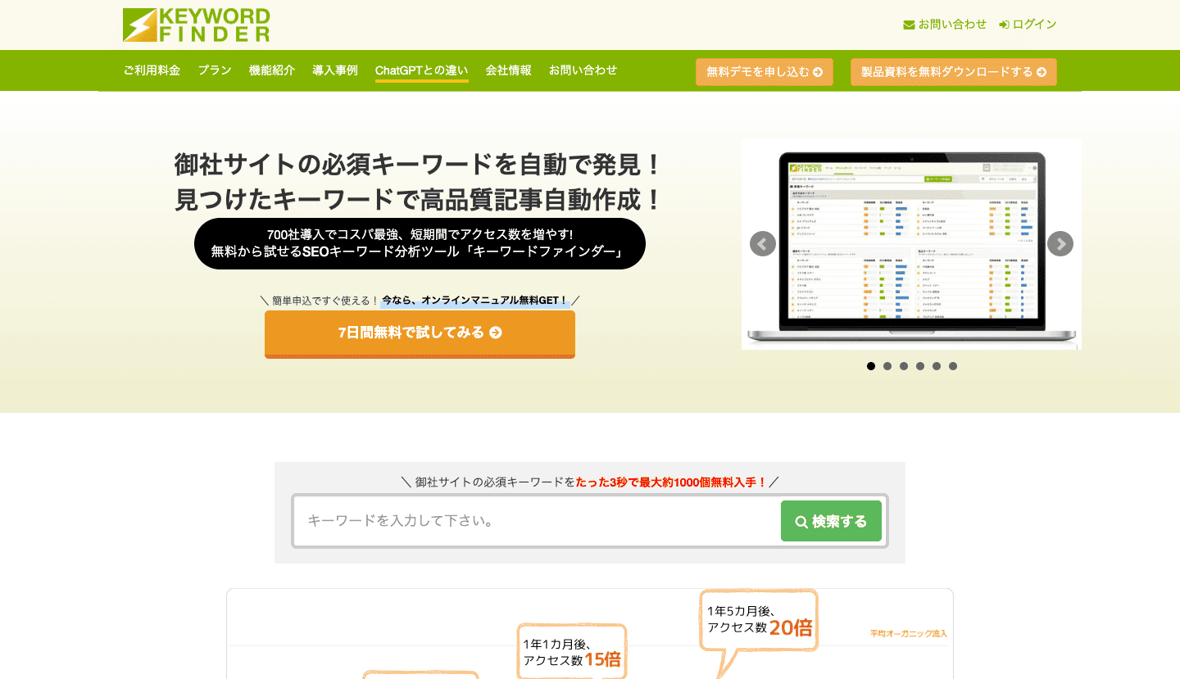The width and height of the screenshot is (1180, 679).
Task: Click the magnifying glass icon on 検索する button
Action: click(801, 521)
